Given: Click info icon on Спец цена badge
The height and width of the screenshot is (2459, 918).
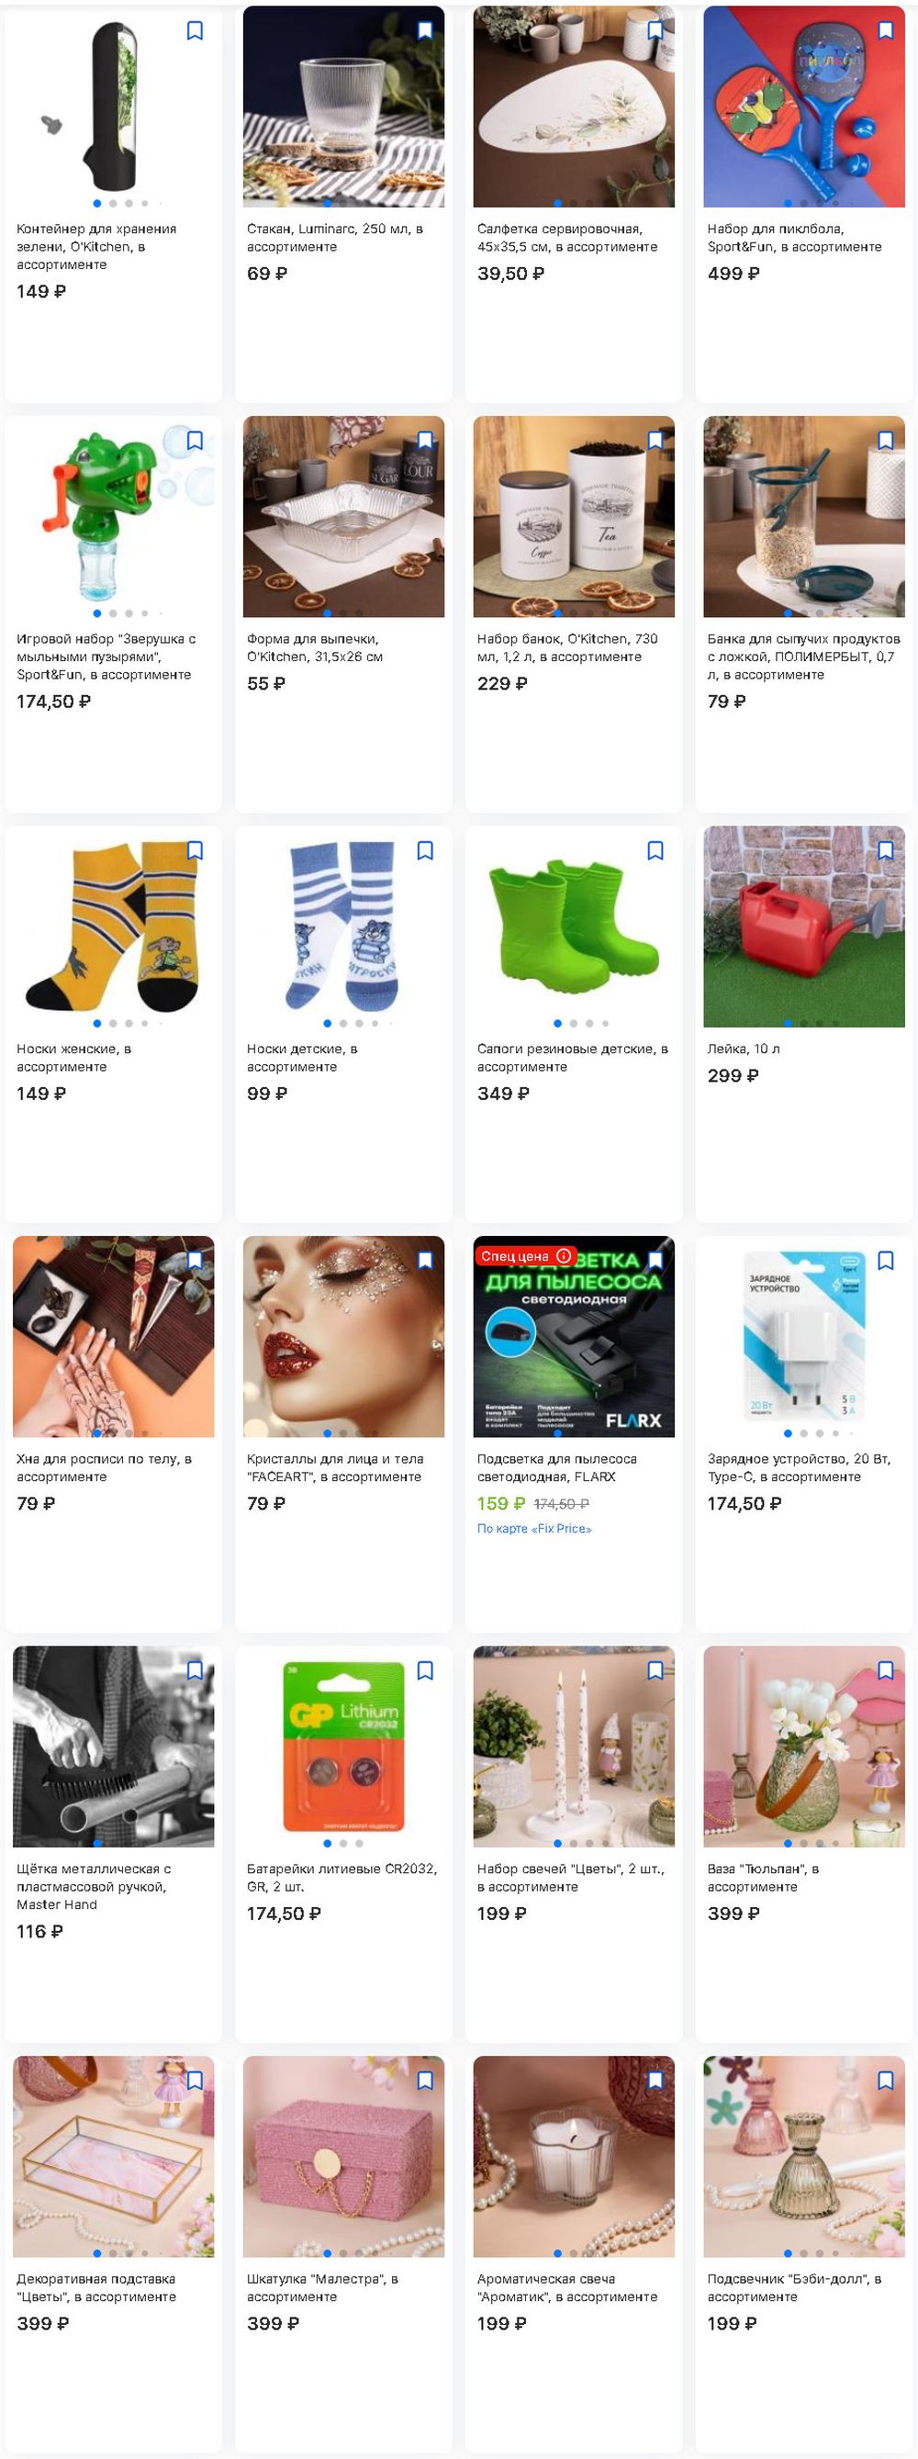Looking at the screenshot, I should [564, 1255].
